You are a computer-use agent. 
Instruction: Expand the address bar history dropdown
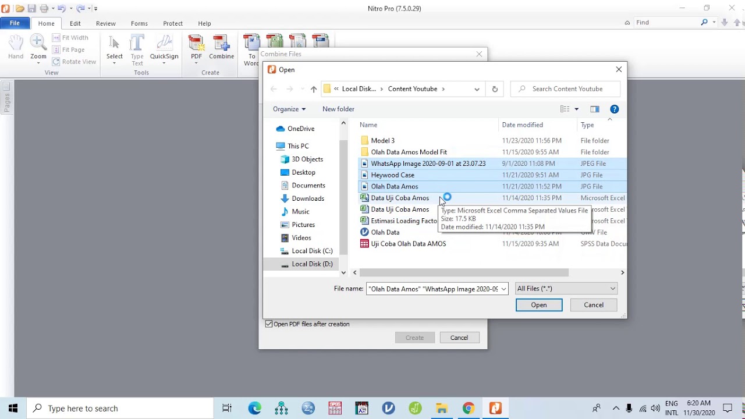[477, 89]
